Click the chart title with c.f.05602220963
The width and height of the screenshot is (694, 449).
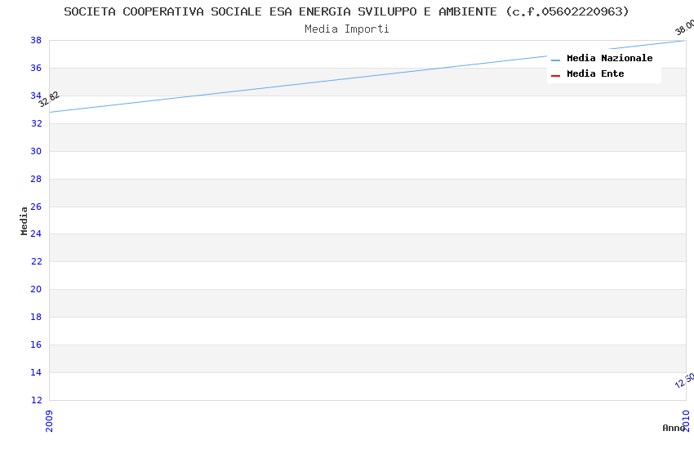pos(346,11)
